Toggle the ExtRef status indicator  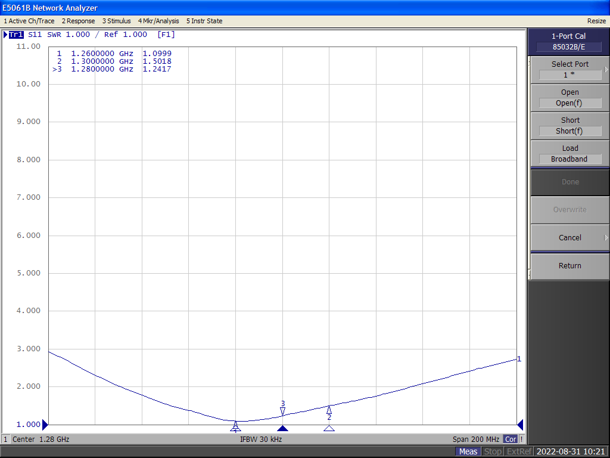pyautogui.click(x=518, y=451)
